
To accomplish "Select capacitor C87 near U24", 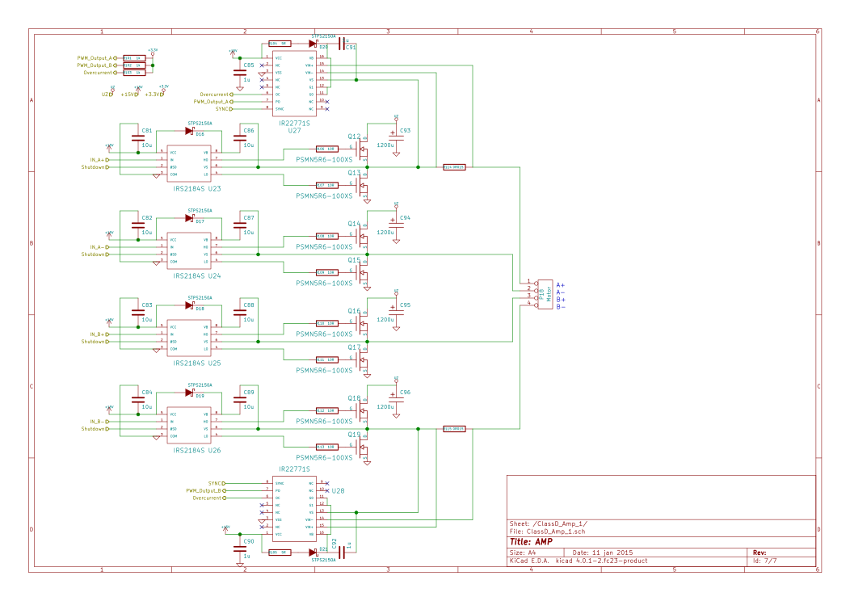I will point(240,225).
